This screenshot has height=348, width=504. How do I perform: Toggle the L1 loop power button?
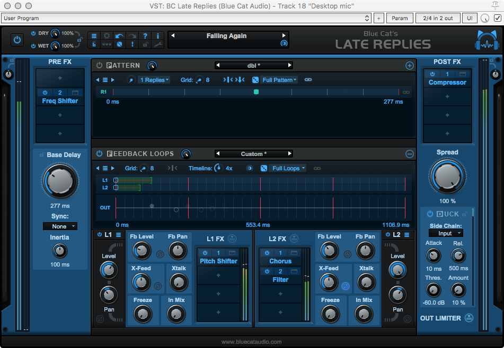[x=99, y=235]
